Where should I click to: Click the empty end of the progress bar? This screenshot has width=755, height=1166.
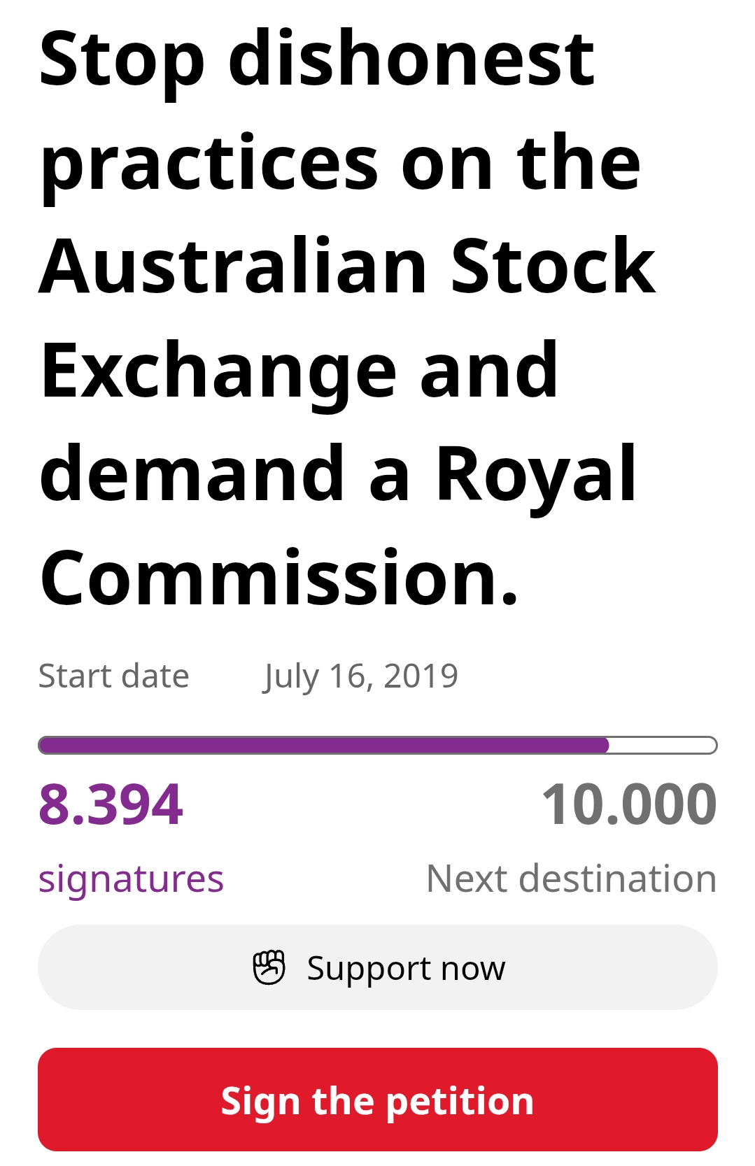[662, 745]
